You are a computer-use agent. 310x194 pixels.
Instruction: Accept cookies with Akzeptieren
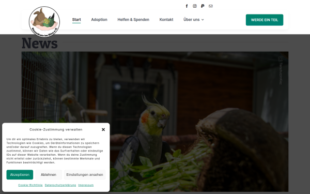point(20,175)
